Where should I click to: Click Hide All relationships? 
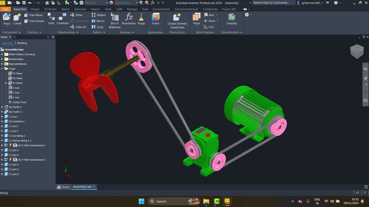78,27
